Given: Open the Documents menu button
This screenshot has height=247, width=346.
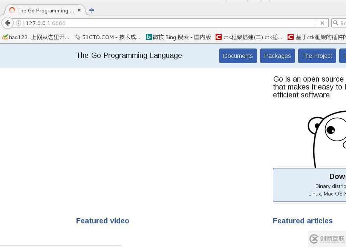Looking at the screenshot, I should coord(238,56).
